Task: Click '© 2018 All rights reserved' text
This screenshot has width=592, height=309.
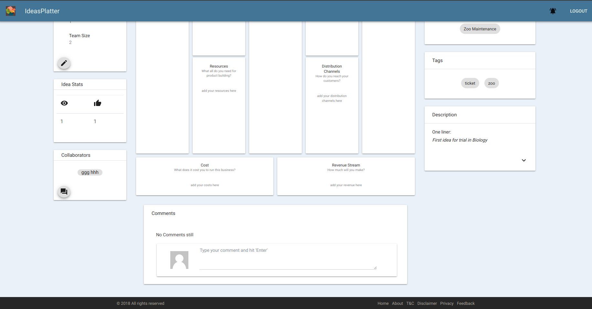Action: [x=140, y=304]
